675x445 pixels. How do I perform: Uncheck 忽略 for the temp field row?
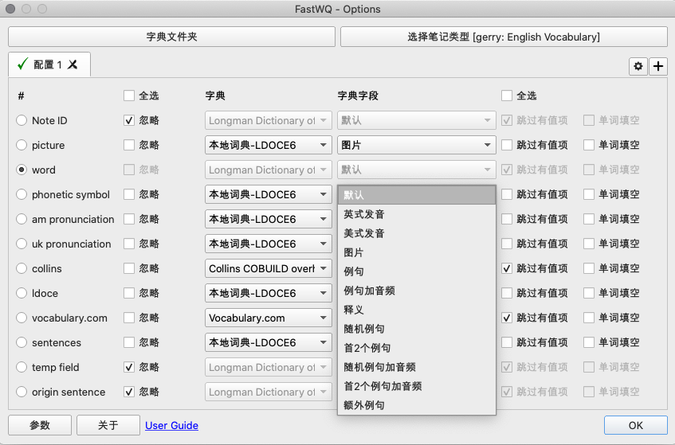(x=129, y=367)
